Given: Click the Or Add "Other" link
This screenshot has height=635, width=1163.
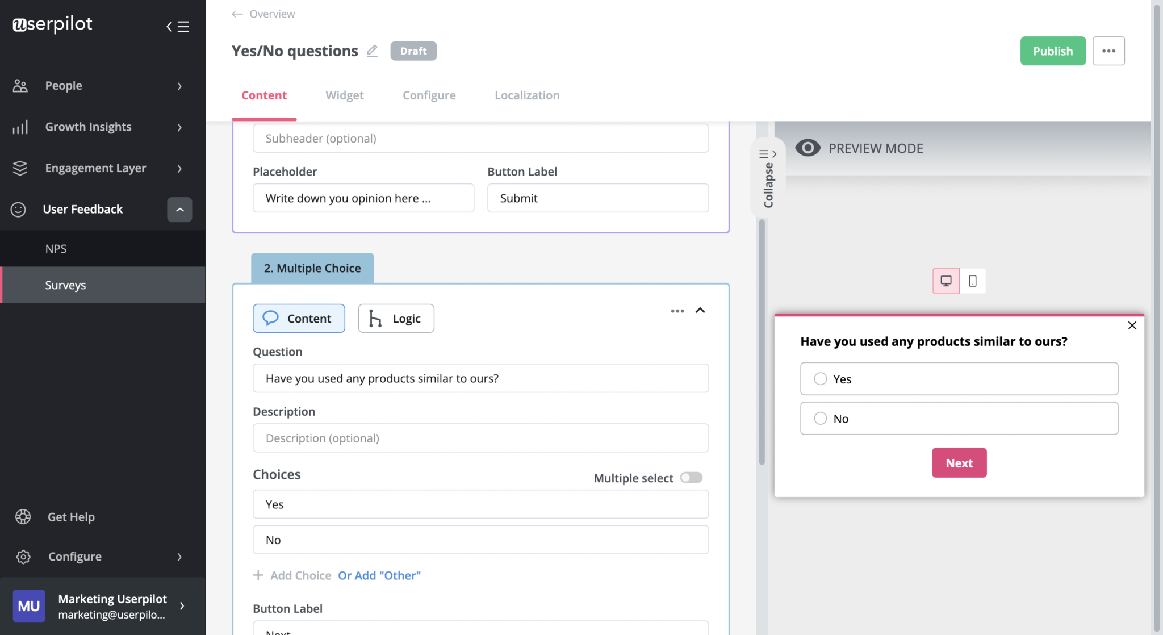Looking at the screenshot, I should click(x=379, y=575).
